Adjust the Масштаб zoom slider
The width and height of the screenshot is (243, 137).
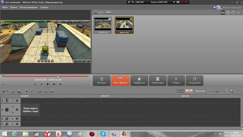tap(217, 91)
